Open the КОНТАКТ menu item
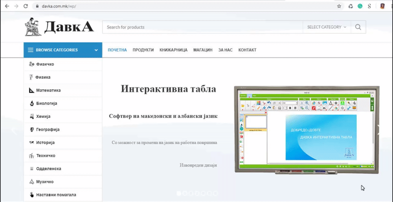393x202 pixels. point(247,50)
